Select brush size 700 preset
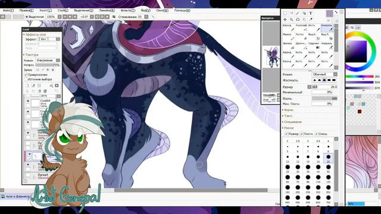The image size is (381, 214). pyautogui.click(x=328, y=199)
